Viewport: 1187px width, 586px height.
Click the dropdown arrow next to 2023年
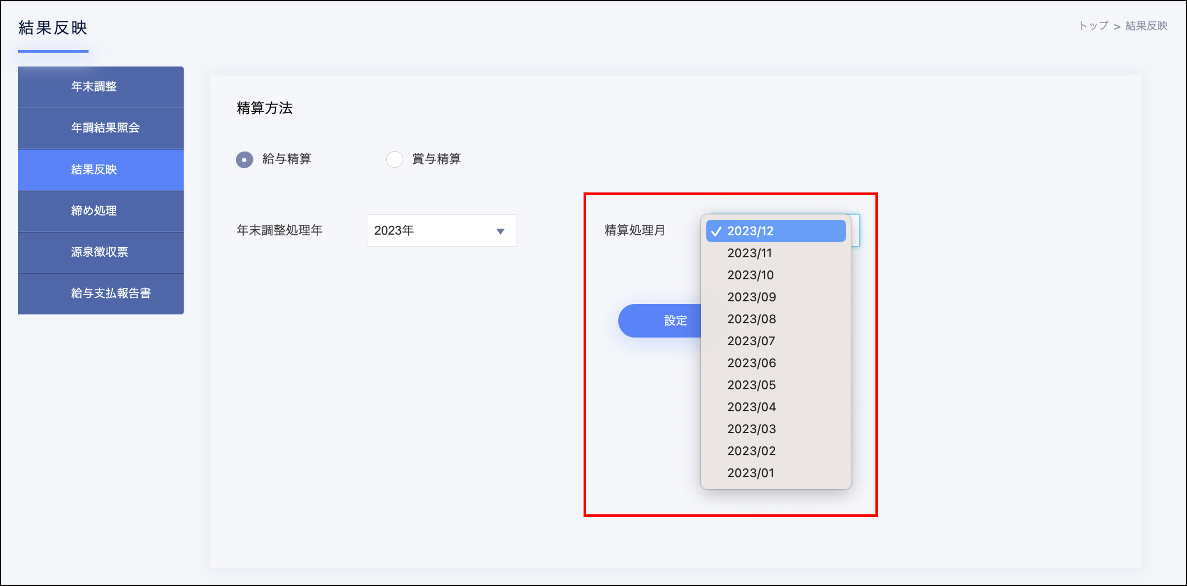(500, 231)
